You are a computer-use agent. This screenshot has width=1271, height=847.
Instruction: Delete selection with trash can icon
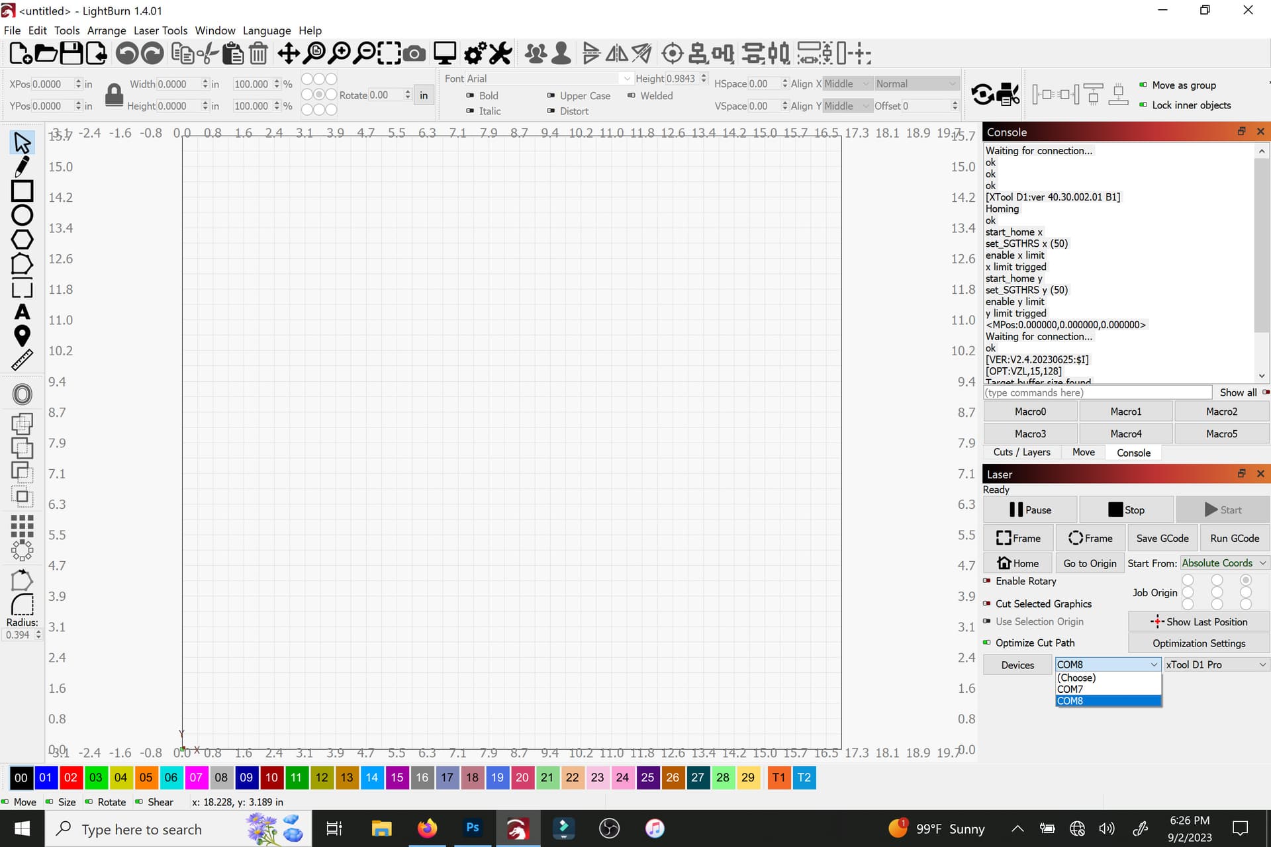(x=258, y=54)
